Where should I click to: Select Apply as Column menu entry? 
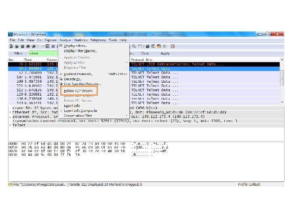point(94,57)
